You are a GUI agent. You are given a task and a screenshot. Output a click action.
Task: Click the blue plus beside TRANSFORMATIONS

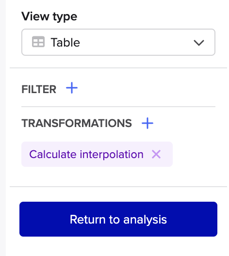coord(147,123)
